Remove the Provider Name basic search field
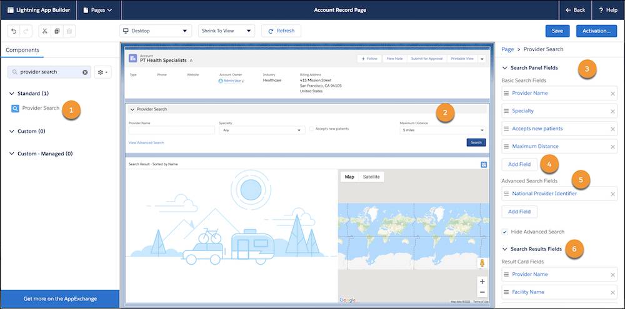The width and height of the screenshot is (625, 309). click(612, 94)
